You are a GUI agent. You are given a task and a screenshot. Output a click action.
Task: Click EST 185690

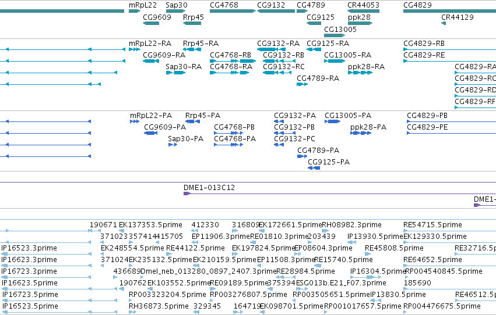(x=449, y=289)
